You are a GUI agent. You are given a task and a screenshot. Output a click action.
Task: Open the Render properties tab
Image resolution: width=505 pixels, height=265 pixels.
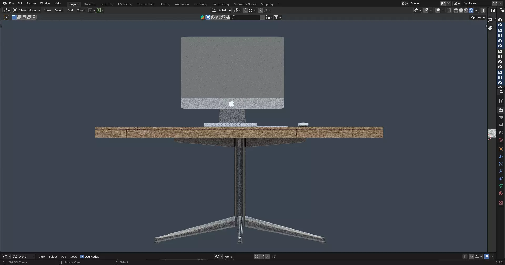click(501, 110)
